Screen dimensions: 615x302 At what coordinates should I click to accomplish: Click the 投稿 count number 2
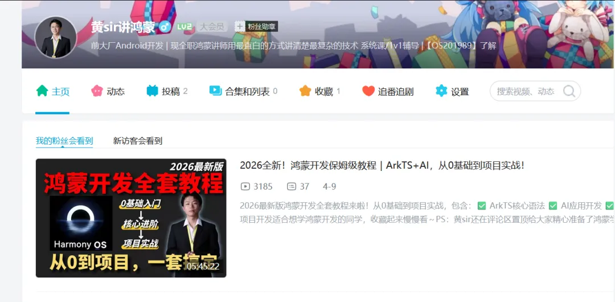tap(185, 92)
